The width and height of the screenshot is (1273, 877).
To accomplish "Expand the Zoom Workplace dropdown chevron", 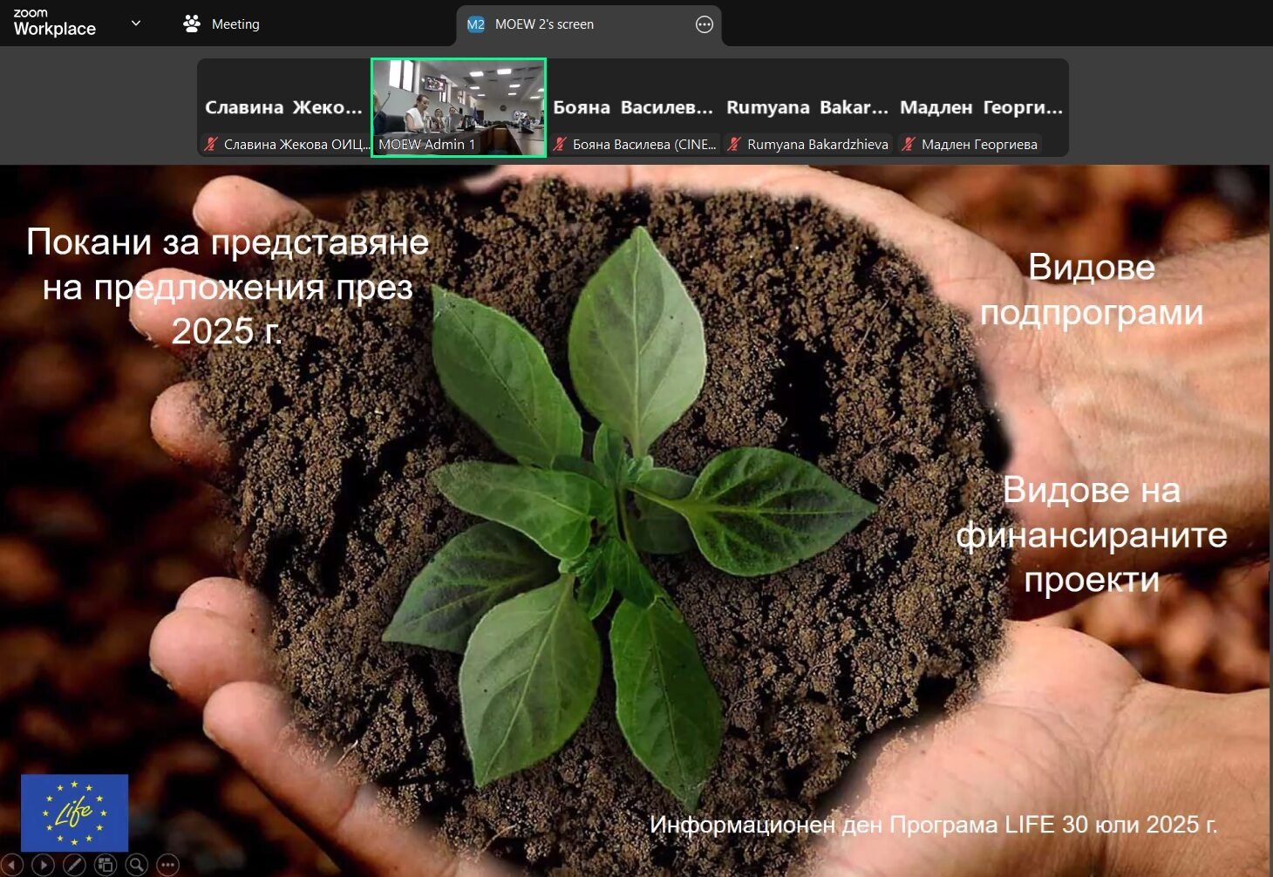I will (x=136, y=24).
